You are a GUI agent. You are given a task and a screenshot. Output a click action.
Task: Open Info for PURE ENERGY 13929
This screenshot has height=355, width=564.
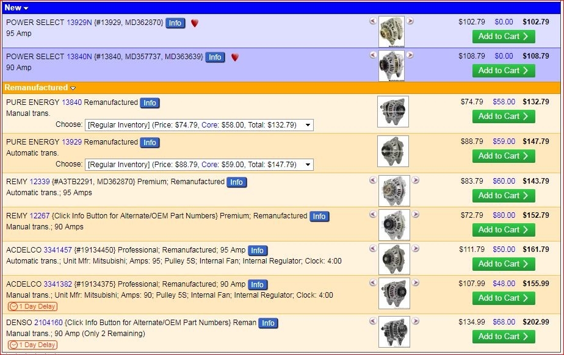click(150, 143)
